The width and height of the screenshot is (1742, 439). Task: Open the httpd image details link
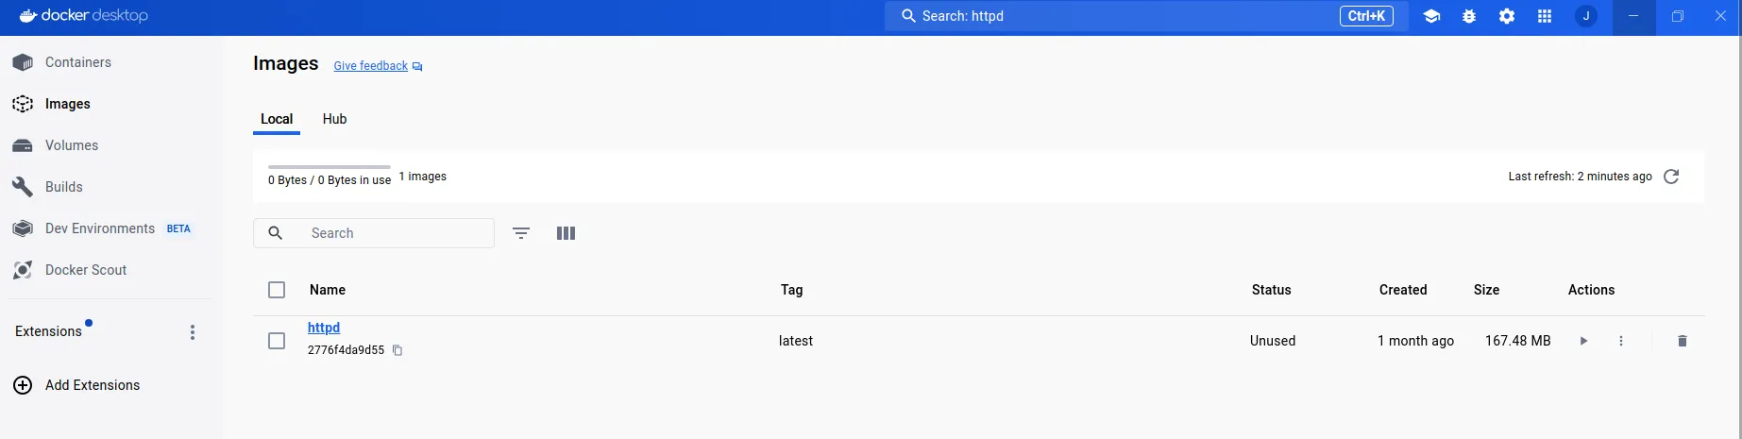(x=324, y=328)
